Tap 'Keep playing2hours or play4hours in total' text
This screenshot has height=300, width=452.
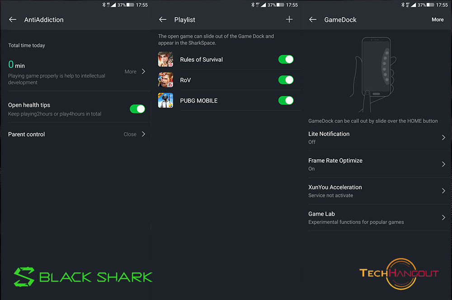(55, 114)
